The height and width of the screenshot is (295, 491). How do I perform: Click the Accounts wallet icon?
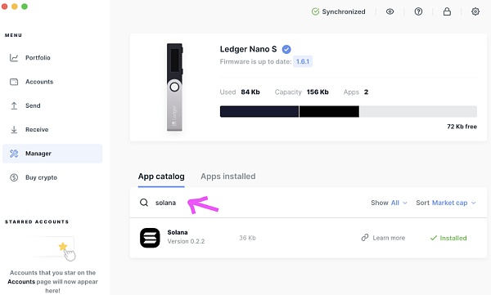[x=14, y=82]
